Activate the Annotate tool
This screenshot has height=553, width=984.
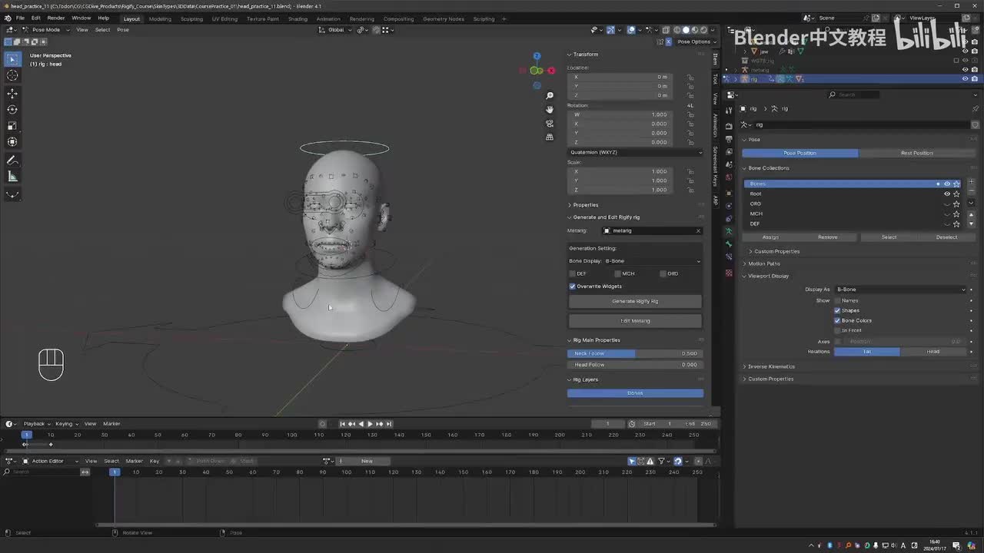(12, 161)
